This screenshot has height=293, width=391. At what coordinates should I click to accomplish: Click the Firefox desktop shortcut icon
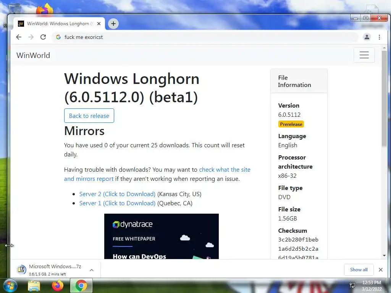pos(45,10)
